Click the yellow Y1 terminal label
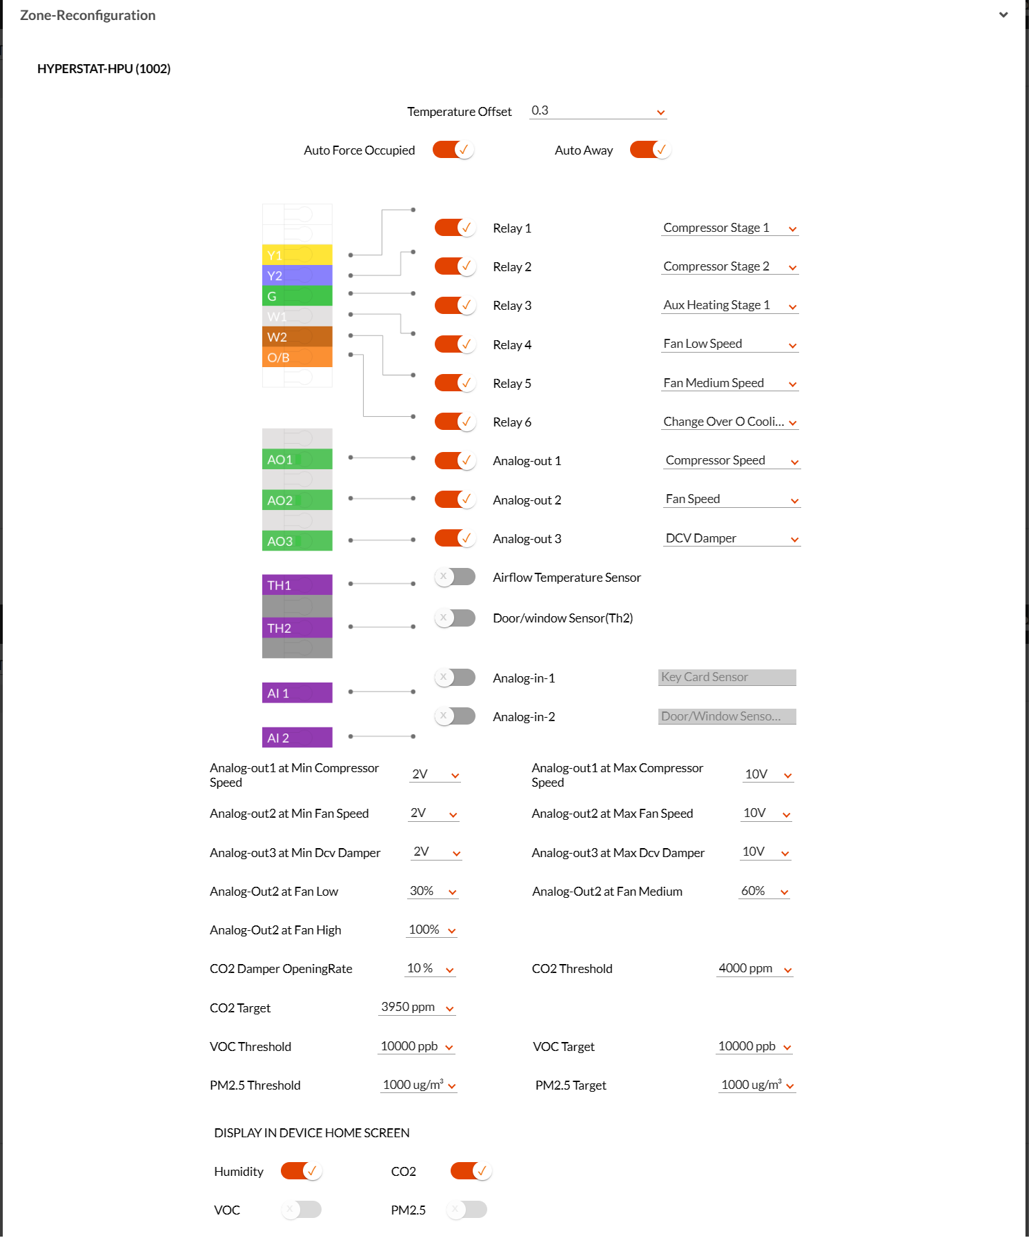Screen dimensions: 1031x1238 pyautogui.click(x=297, y=255)
